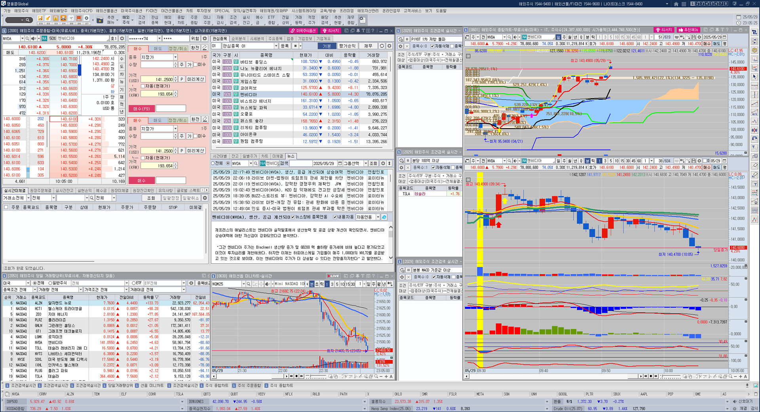Click the 매수(F9) buy button
The width and height of the screenshot is (760, 412).
(141, 109)
